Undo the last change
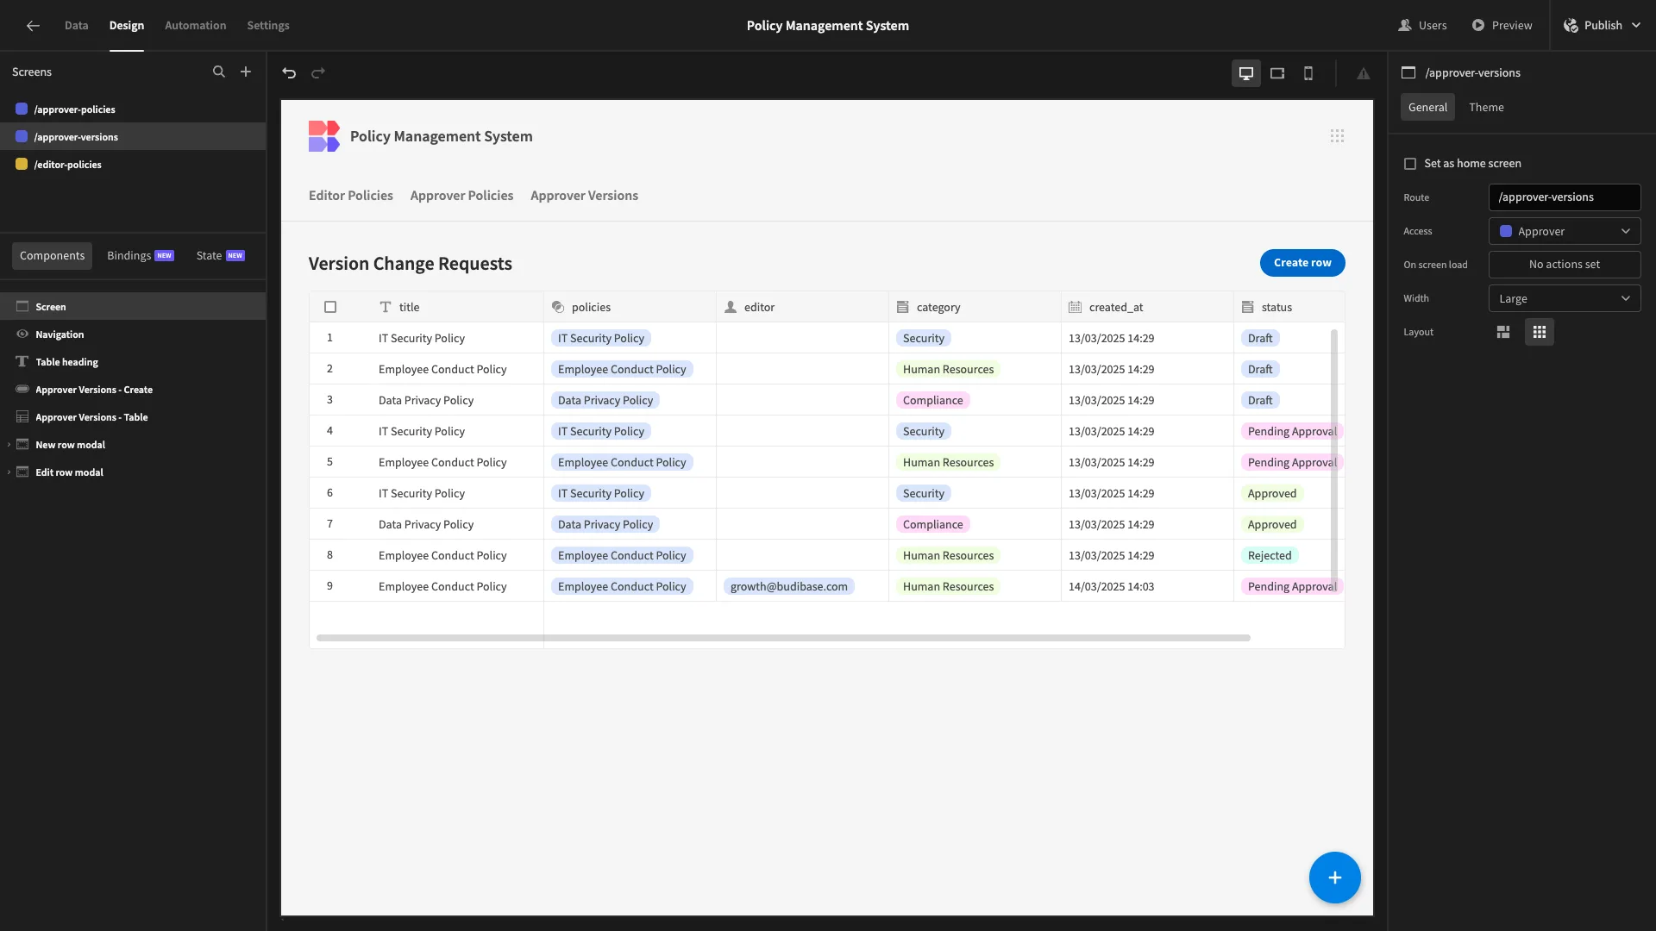 tap(289, 73)
